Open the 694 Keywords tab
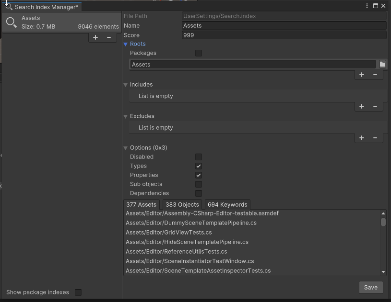The image size is (391, 302). coord(227,204)
